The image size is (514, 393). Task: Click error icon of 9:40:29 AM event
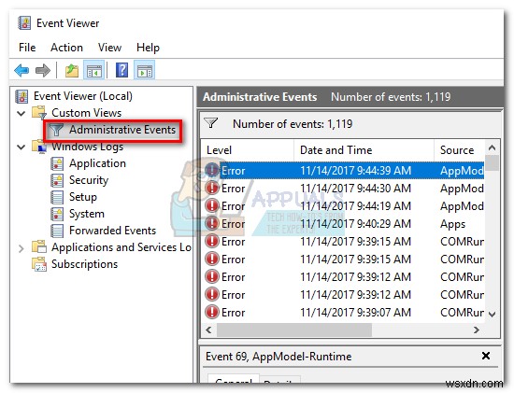(x=212, y=224)
